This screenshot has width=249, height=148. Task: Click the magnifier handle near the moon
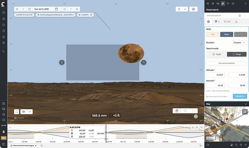(x=144, y=62)
